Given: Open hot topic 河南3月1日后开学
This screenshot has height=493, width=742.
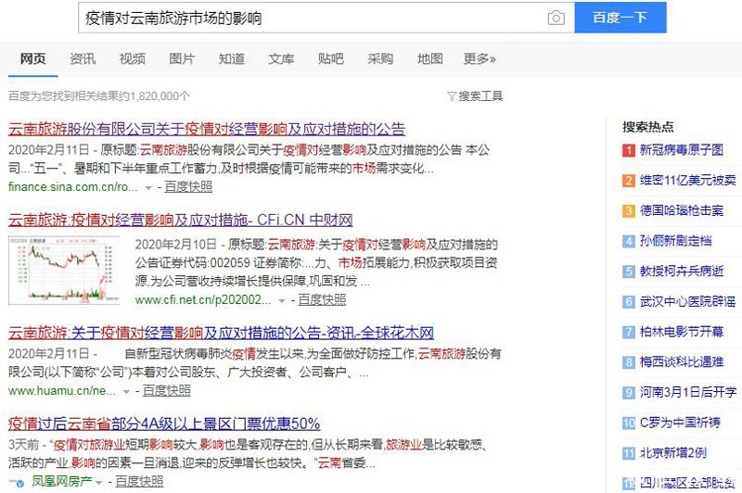Looking at the screenshot, I should click(688, 392).
